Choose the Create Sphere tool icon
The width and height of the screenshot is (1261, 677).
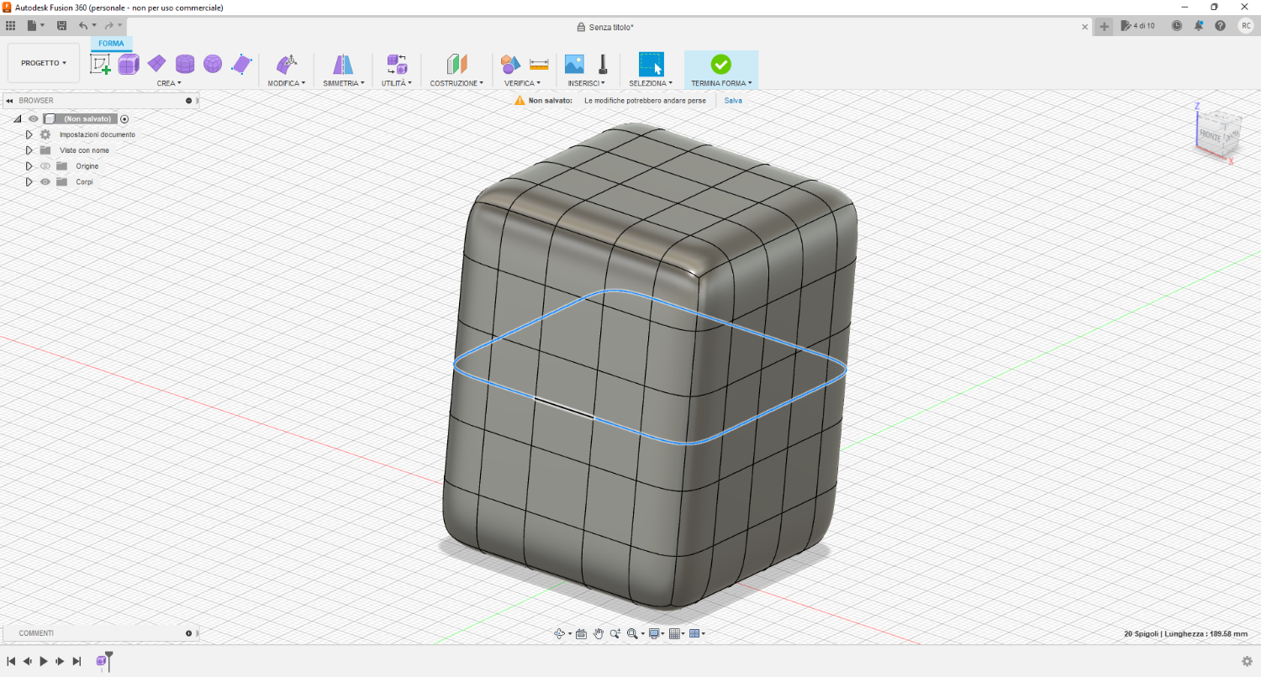213,64
